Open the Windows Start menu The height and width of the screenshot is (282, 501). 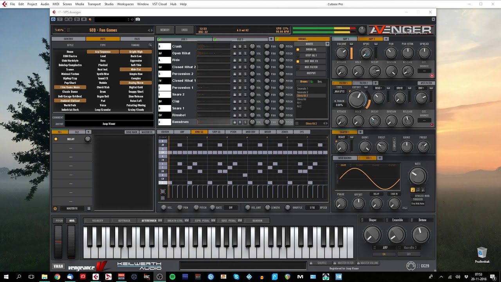click(x=7, y=277)
